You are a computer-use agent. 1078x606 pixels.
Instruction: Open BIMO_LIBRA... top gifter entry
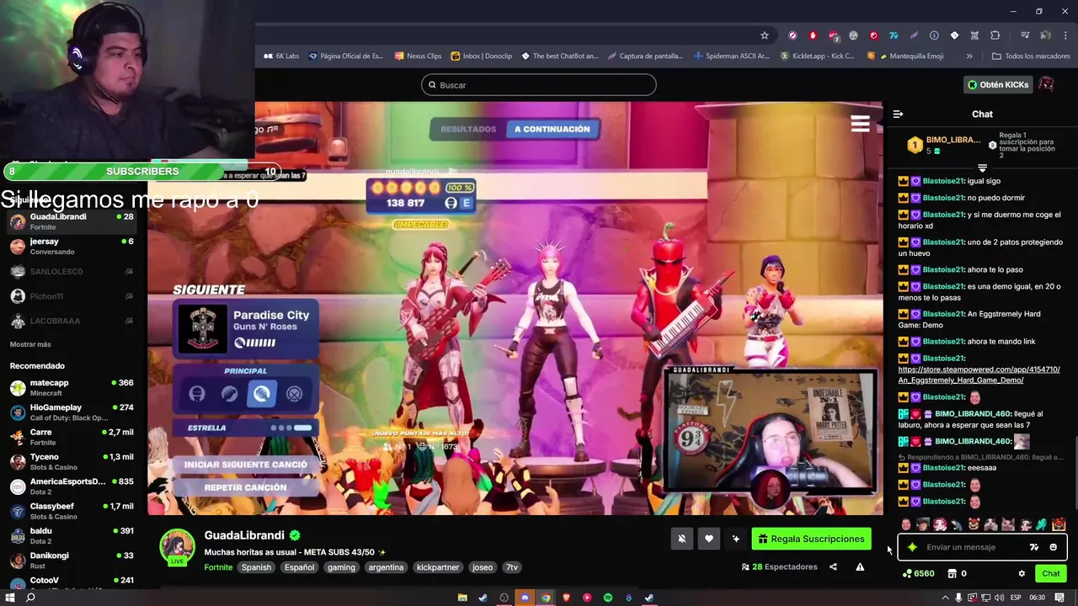click(x=943, y=145)
